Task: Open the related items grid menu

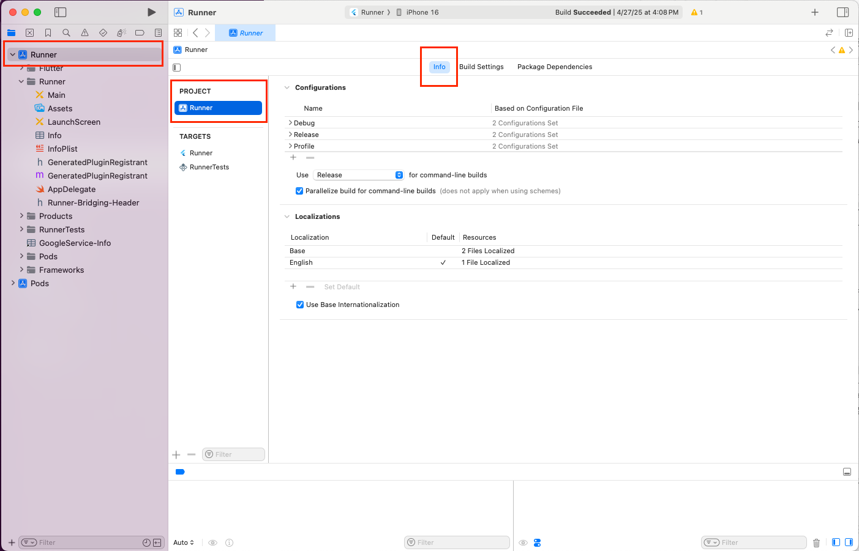Action: click(178, 32)
